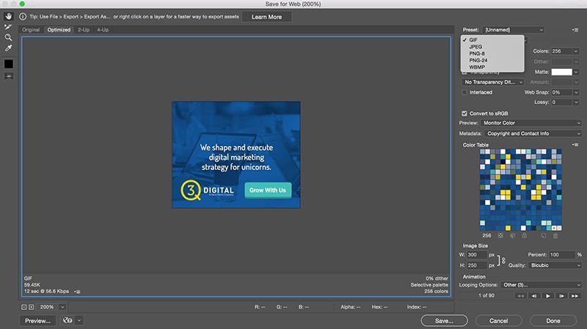The width and height of the screenshot is (587, 329).
Task: Open the Preset dropdown
Action: click(x=513, y=30)
